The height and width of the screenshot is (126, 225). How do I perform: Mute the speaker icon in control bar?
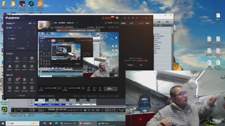(x=65, y=88)
